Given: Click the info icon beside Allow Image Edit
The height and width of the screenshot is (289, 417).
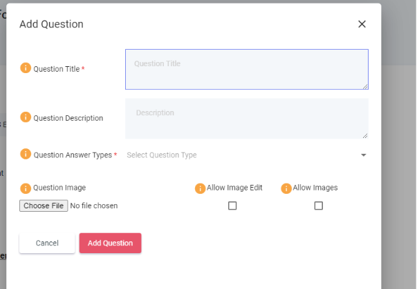Looking at the screenshot, I should click(x=200, y=188).
